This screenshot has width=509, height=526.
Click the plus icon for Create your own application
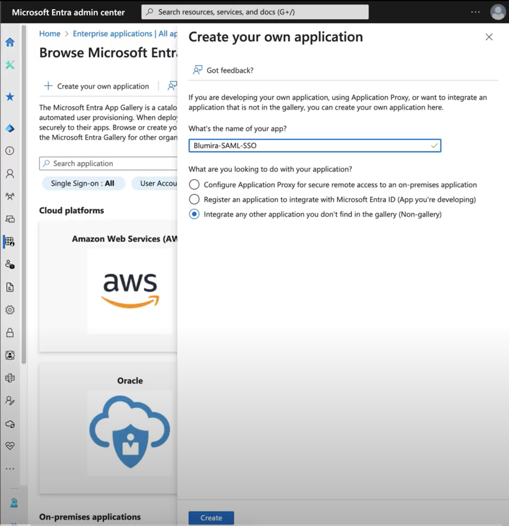(x=48, y=86)
